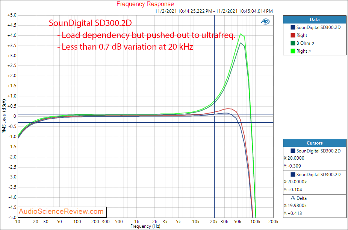Screen dimensions: 348x230
Task: Click the 'Frequency Response' graph title
Action: 145,4
